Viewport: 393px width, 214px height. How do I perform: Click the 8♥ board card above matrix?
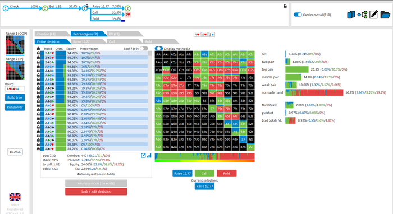click(x=204, y=35)
